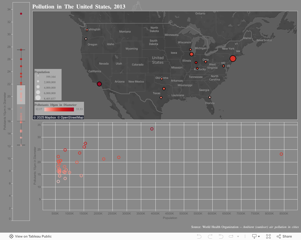This screenshot has height=240, width=301.
Task: Select the scatter point near 2200K population
Action: click(x=104, y=159)
